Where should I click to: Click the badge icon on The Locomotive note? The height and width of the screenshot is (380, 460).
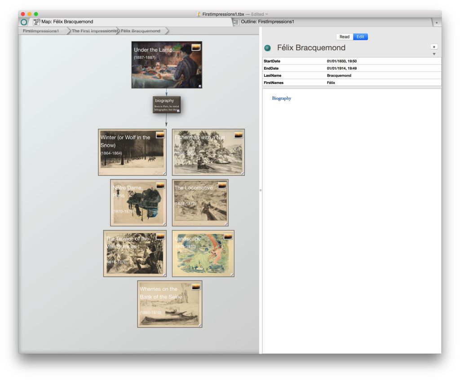click(x=222, y=185)
